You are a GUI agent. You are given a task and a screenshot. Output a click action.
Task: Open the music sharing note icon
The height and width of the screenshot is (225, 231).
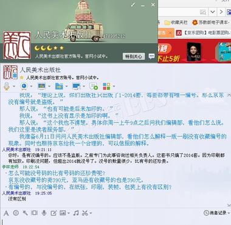pyautogui.click(x=76, y=213)
